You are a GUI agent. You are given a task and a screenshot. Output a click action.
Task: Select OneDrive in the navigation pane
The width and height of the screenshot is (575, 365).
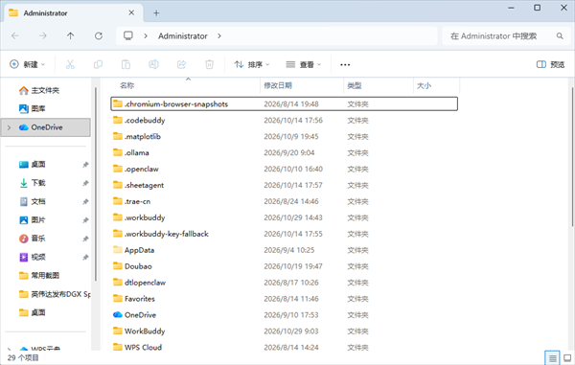point(45,127)
